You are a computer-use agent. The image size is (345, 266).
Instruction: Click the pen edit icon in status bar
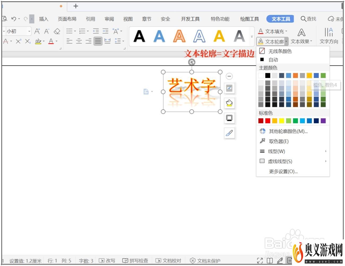pyautogui.click(x=280, y=261)
